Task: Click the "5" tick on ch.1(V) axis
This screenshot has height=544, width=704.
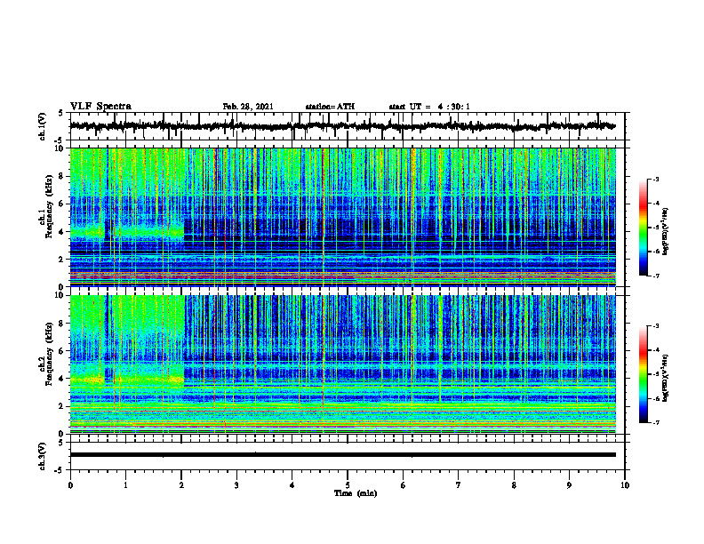Action: click(x=60, y=114)
